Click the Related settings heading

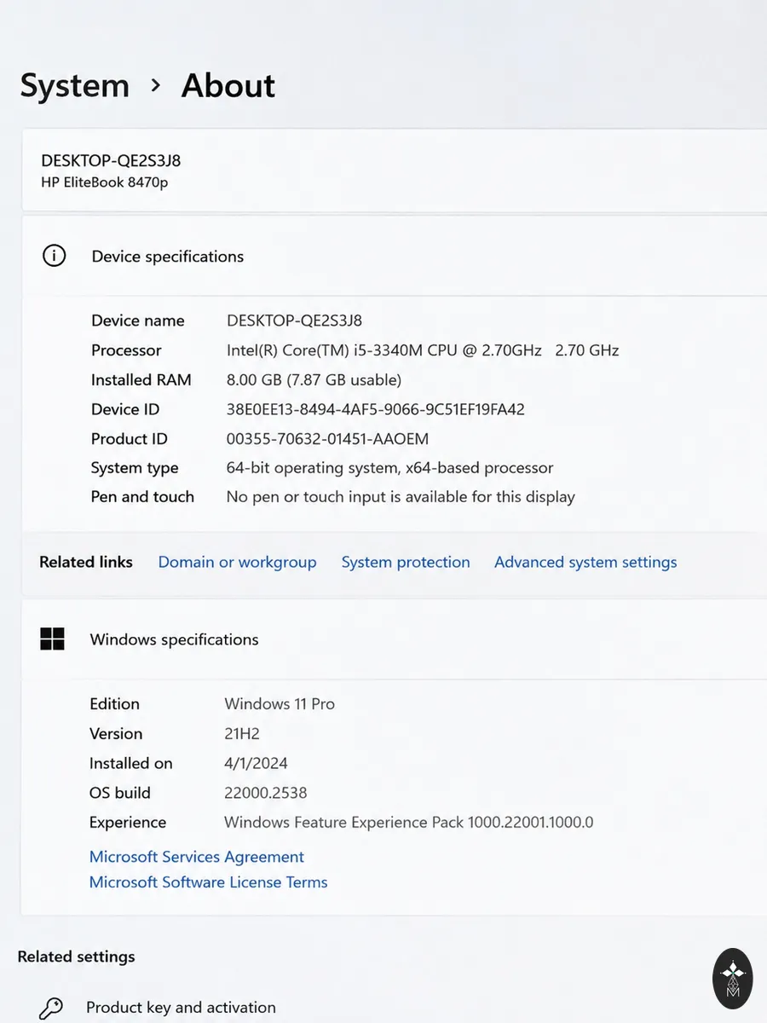pyautogui.click(x=76, y=957)
